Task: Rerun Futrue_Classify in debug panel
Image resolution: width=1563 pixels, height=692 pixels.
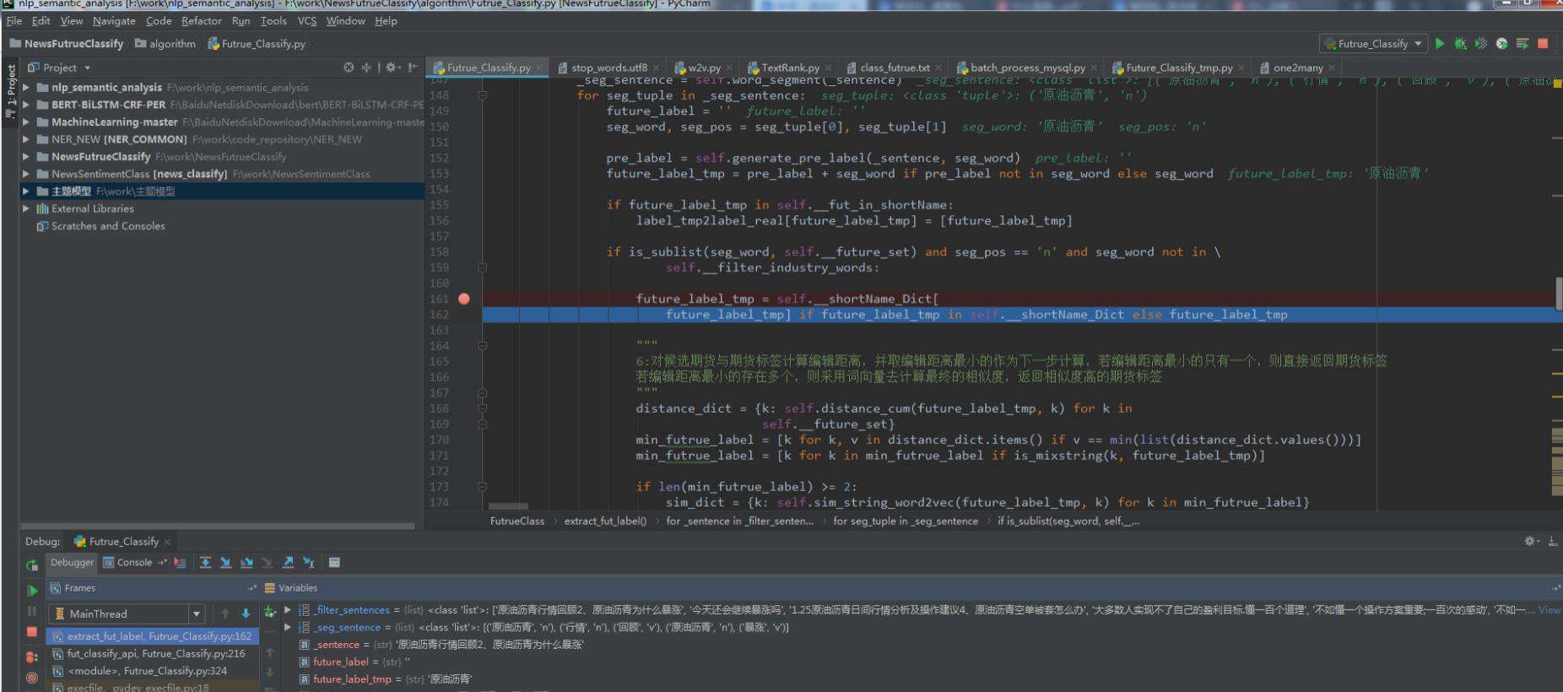Action: (x=32, y=565)
